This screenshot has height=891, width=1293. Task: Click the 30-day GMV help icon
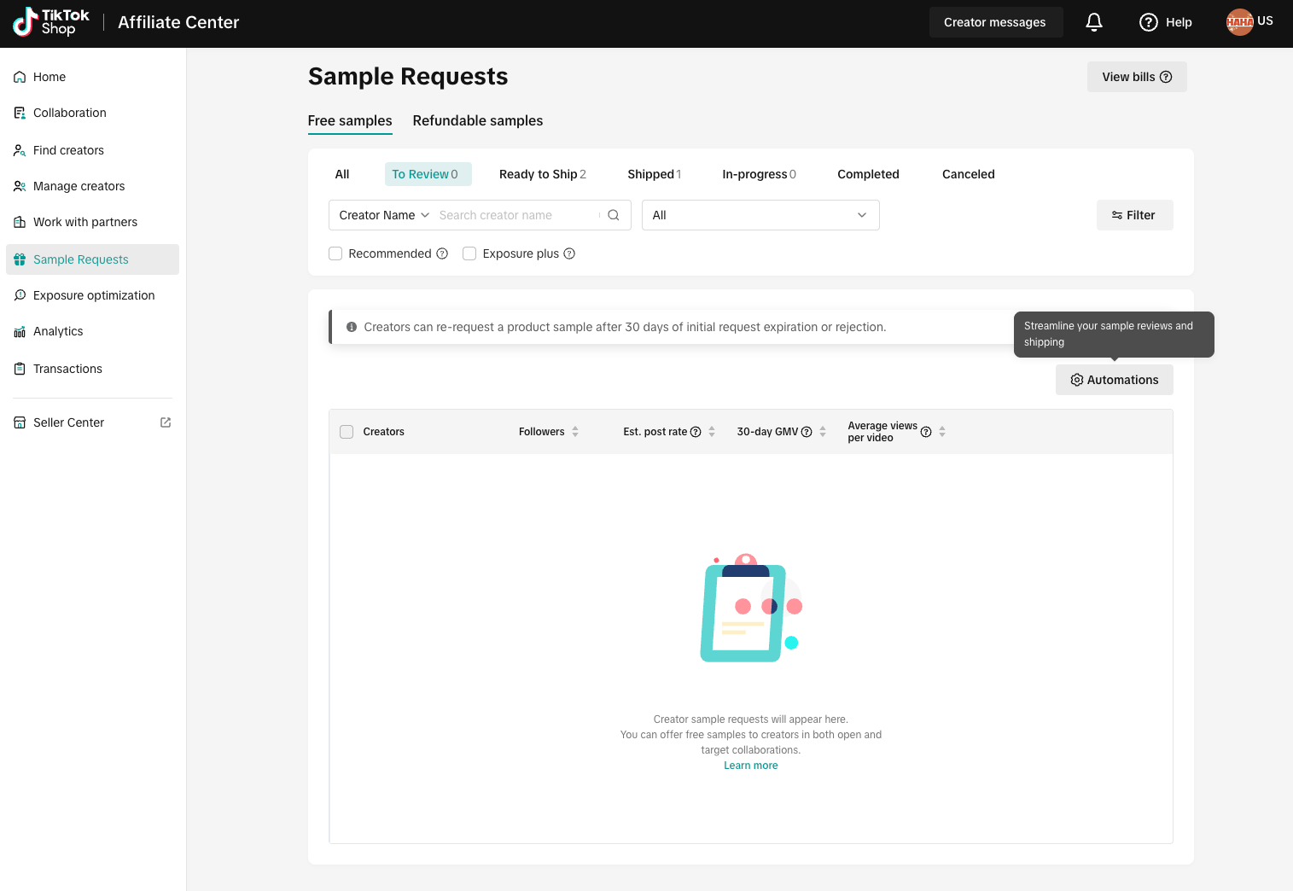click(807, 432)
